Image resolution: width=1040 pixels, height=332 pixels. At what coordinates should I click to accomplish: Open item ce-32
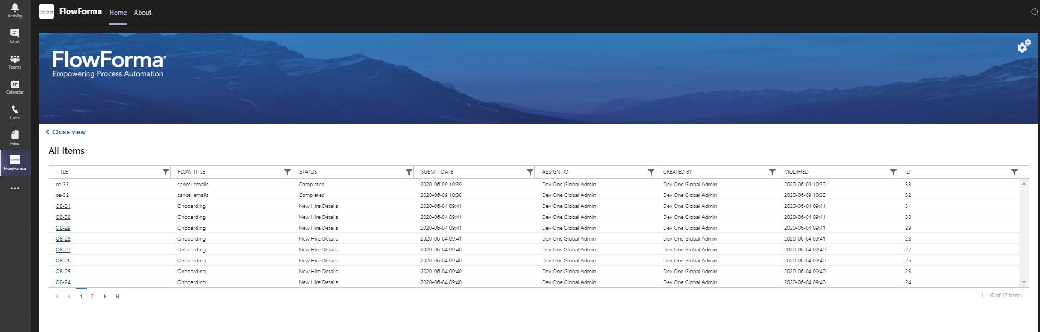(62, 195)
